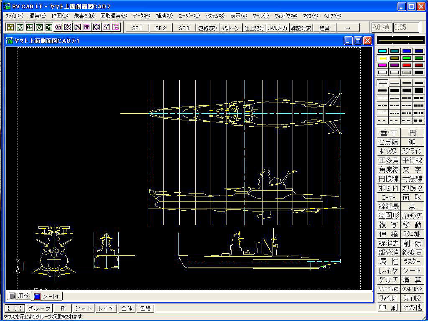Open the 図形編集(G) menu
This screenshot has width=428, height=321.
[x=114, y=16]
